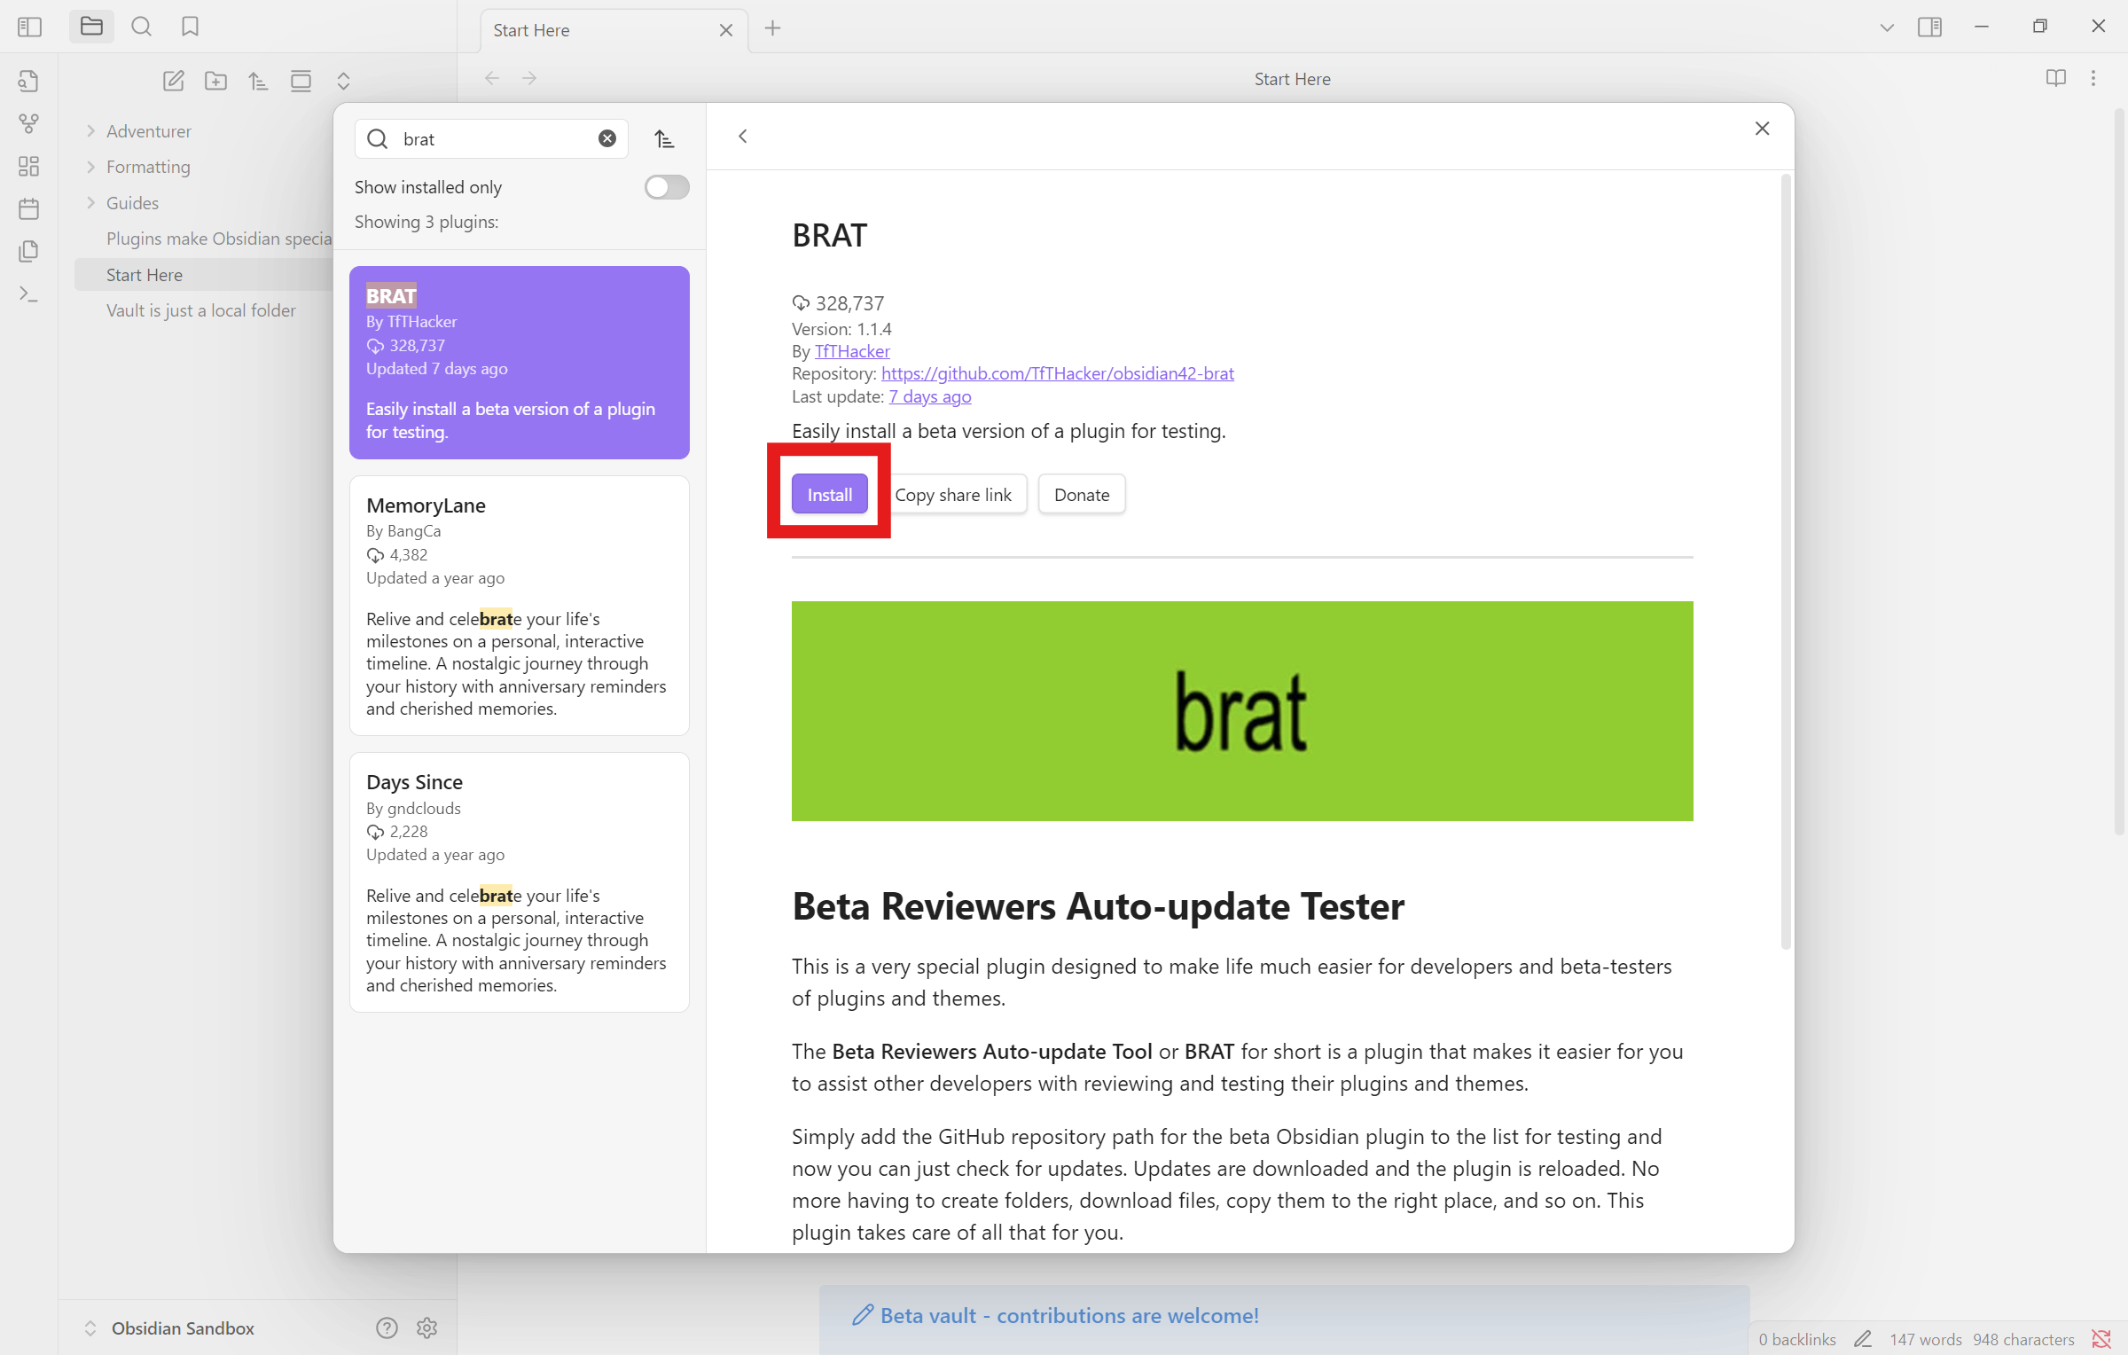Click the plugin details scrollbar
2128x1355 pixels.
coord(1786,561)
